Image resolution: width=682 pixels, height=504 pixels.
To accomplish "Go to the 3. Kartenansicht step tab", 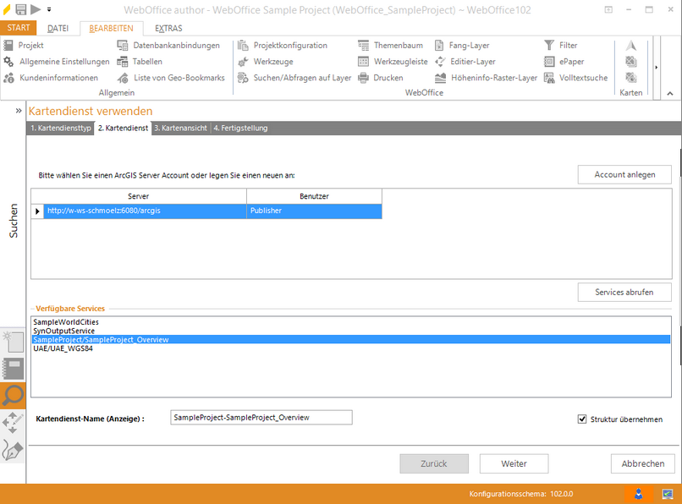I will [181, 128].
